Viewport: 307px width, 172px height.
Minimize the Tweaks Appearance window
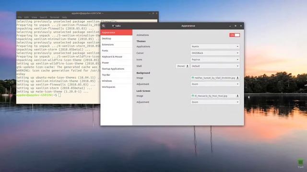[x=230, y=26]
